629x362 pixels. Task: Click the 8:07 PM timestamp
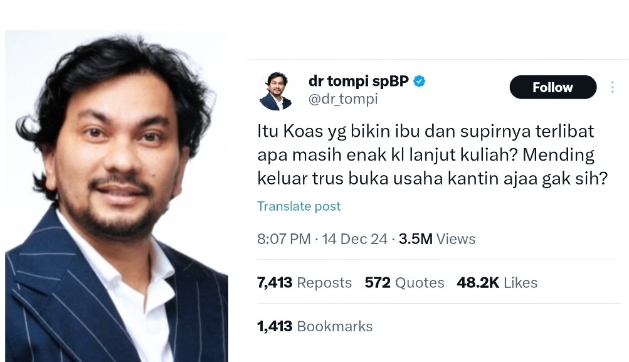click(284, 239)
